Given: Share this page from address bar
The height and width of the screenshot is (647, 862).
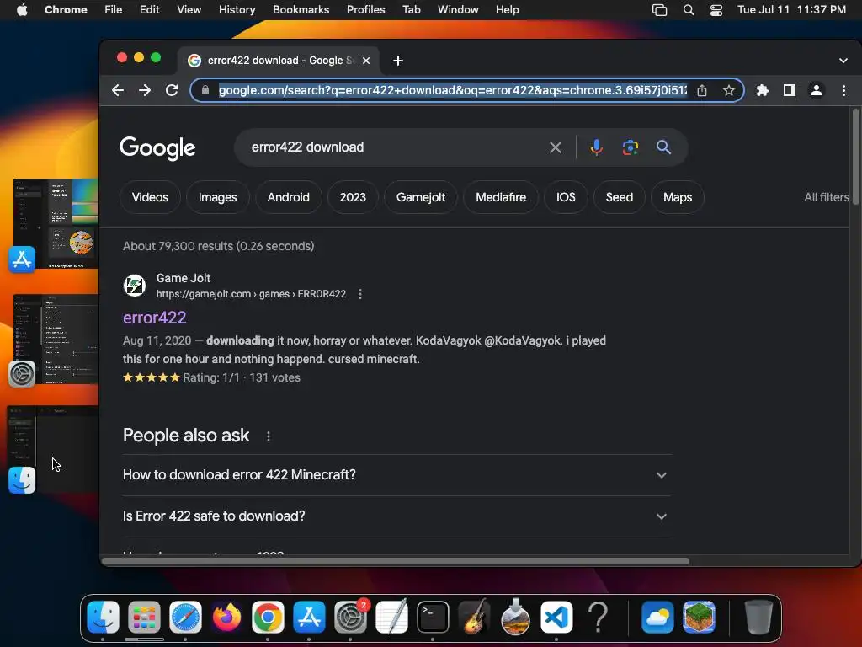Looking at the screenshot, I should (702, 90).
